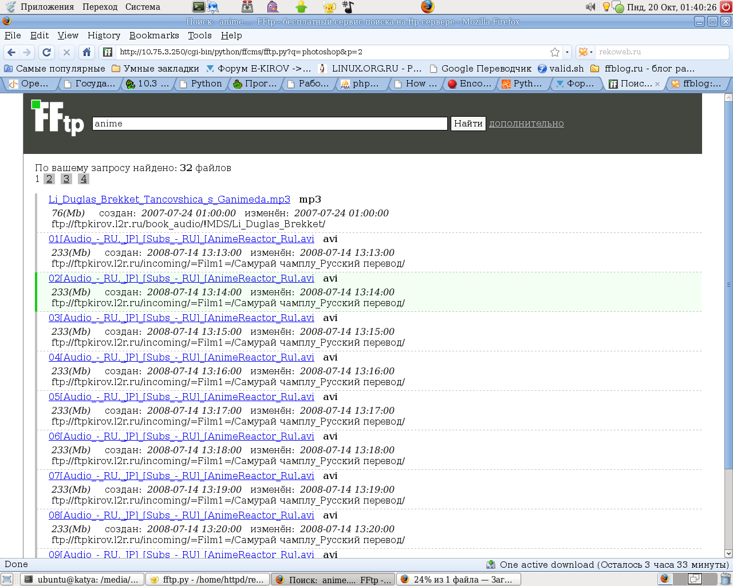Click the stop loading button

pyautogui.click(x=66, y=52)
